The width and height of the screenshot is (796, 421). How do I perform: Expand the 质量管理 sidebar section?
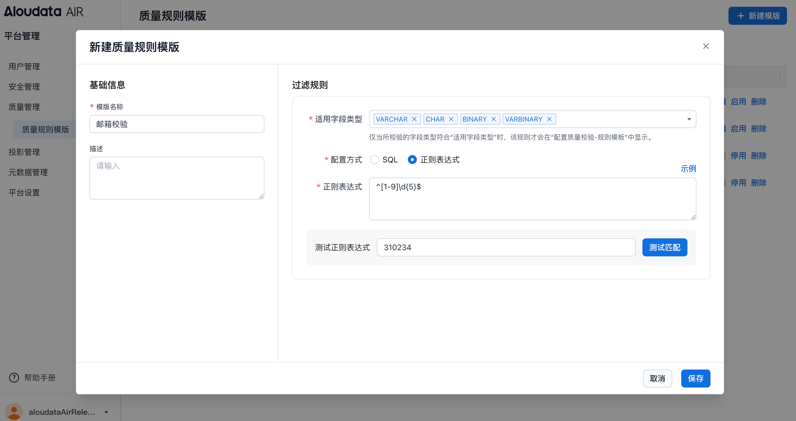[x=24, y=107]
